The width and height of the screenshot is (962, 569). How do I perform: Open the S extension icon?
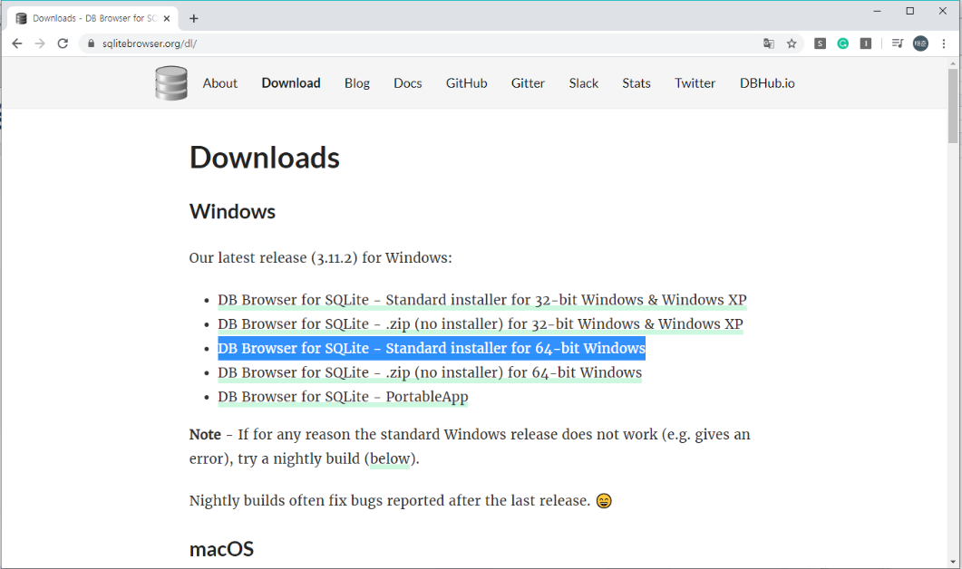pyautogui.click(x=820, y=43)
